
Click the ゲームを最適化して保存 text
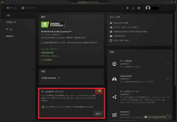point(129,67)
